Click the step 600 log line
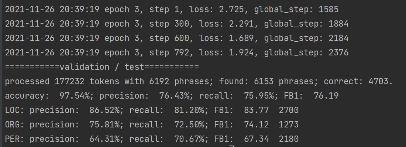 [176, 38]
